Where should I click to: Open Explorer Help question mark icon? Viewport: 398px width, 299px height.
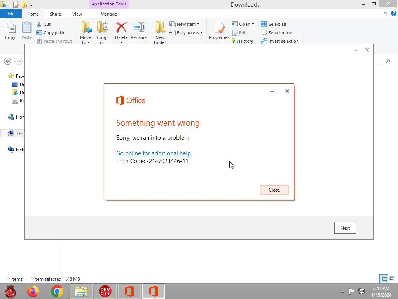click(393, 14)
